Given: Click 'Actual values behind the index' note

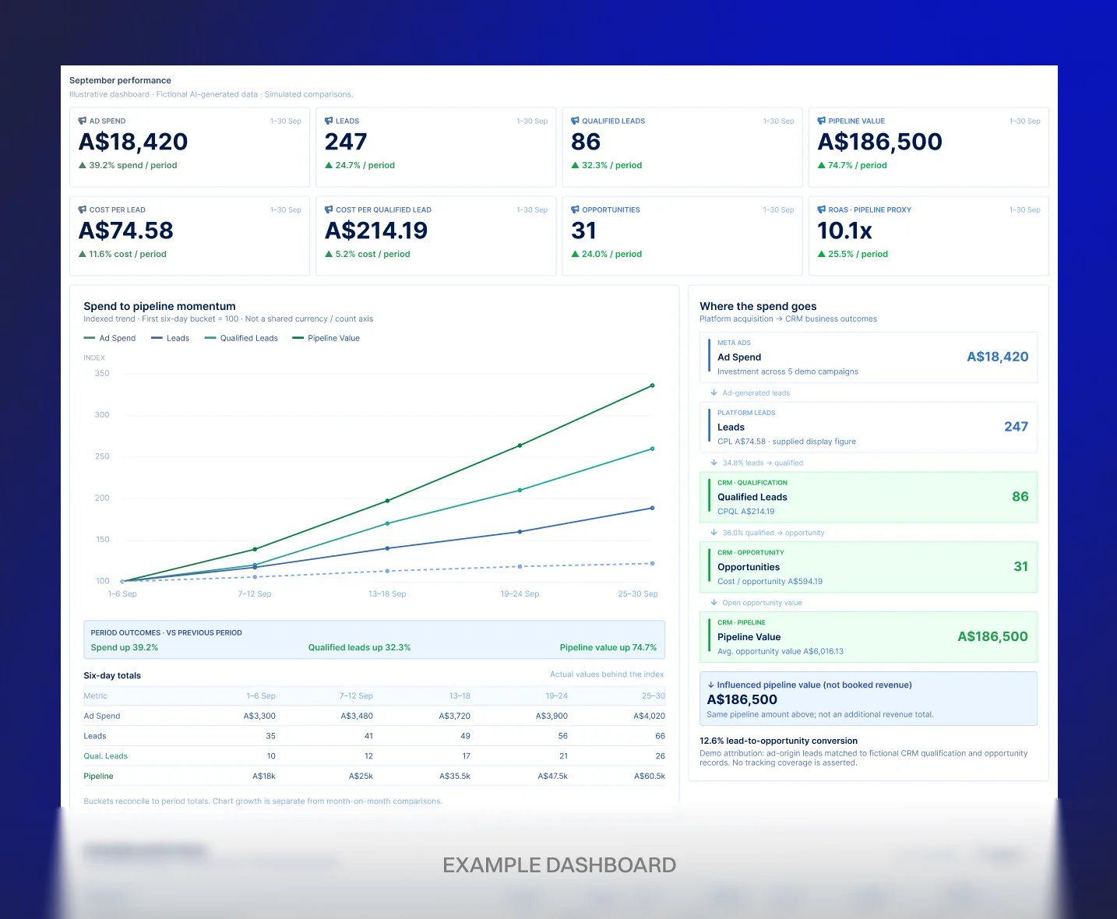Looking at the screenshot, I should pos(607,674).
